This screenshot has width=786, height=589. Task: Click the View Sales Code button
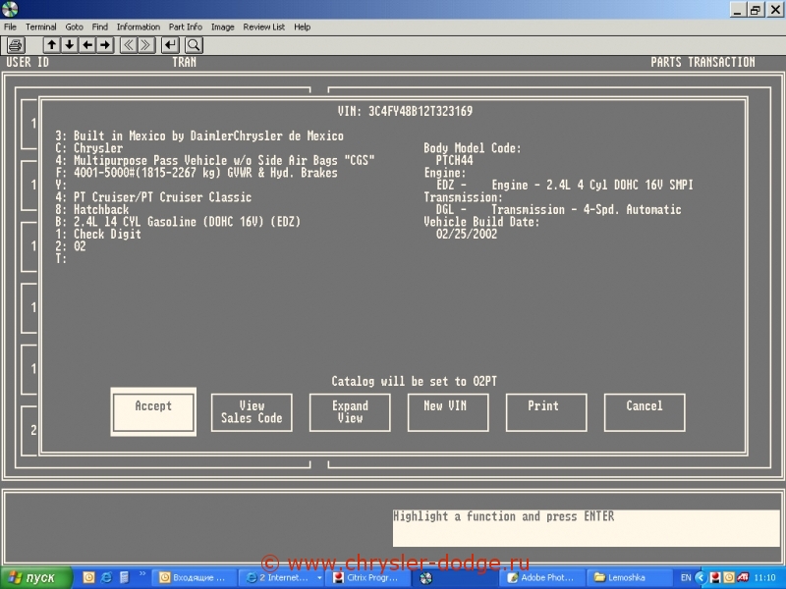[x=252, y=412]
